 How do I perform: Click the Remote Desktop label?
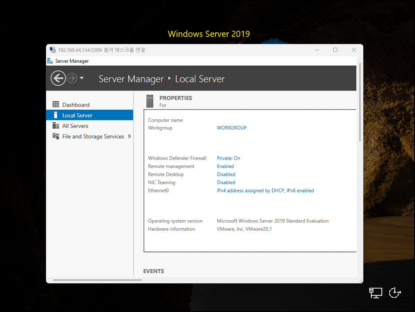166,174
